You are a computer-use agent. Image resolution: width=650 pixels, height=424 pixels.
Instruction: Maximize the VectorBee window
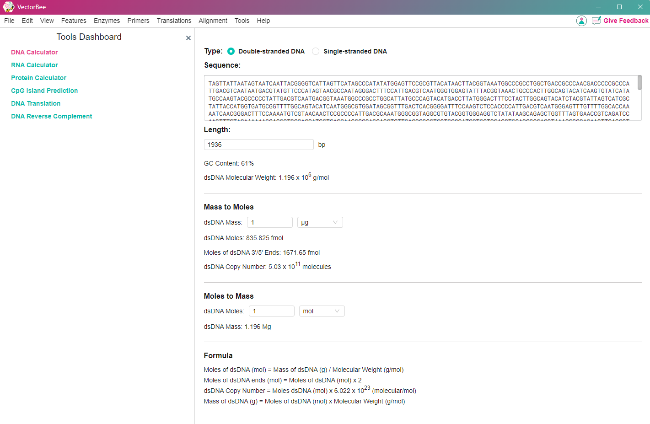619,7
